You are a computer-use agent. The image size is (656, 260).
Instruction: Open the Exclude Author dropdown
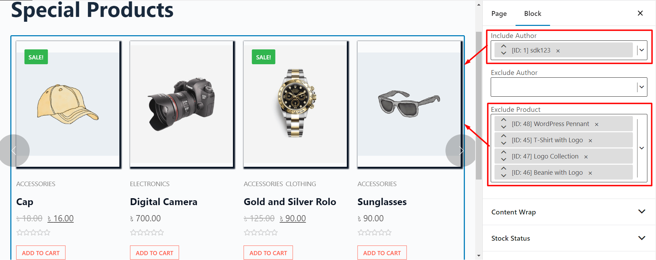click(x=641, y=87)
